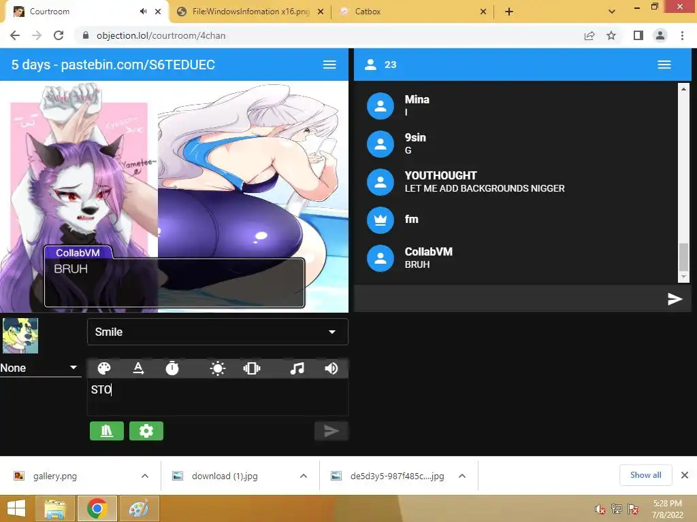Image resolution: width=697 pixels, height=522 pixels.
Task: Close the Catbox tab
Action: (x=483, y=12)
